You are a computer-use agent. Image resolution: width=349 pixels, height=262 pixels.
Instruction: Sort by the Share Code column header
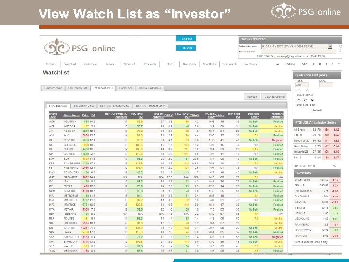53,115
